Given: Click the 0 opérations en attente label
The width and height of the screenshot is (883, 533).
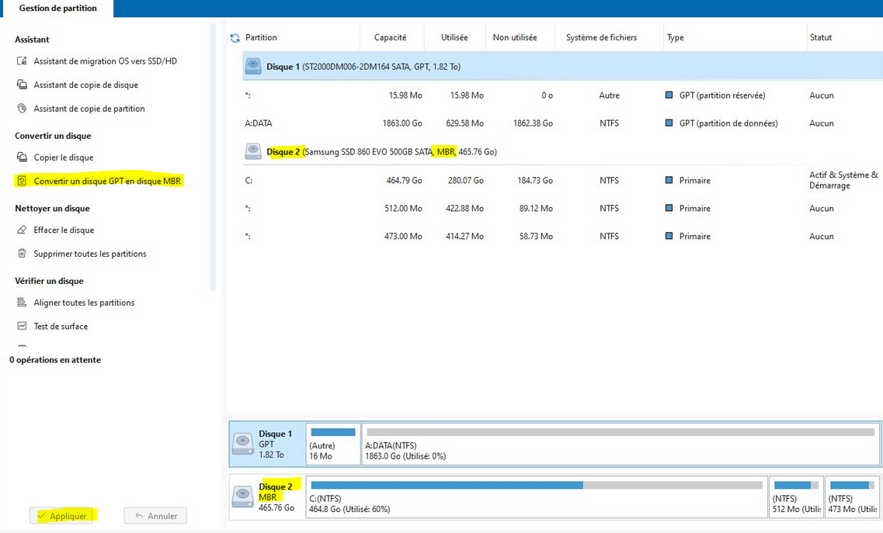Looking at the screenshot, I should (x=55, y=360).
